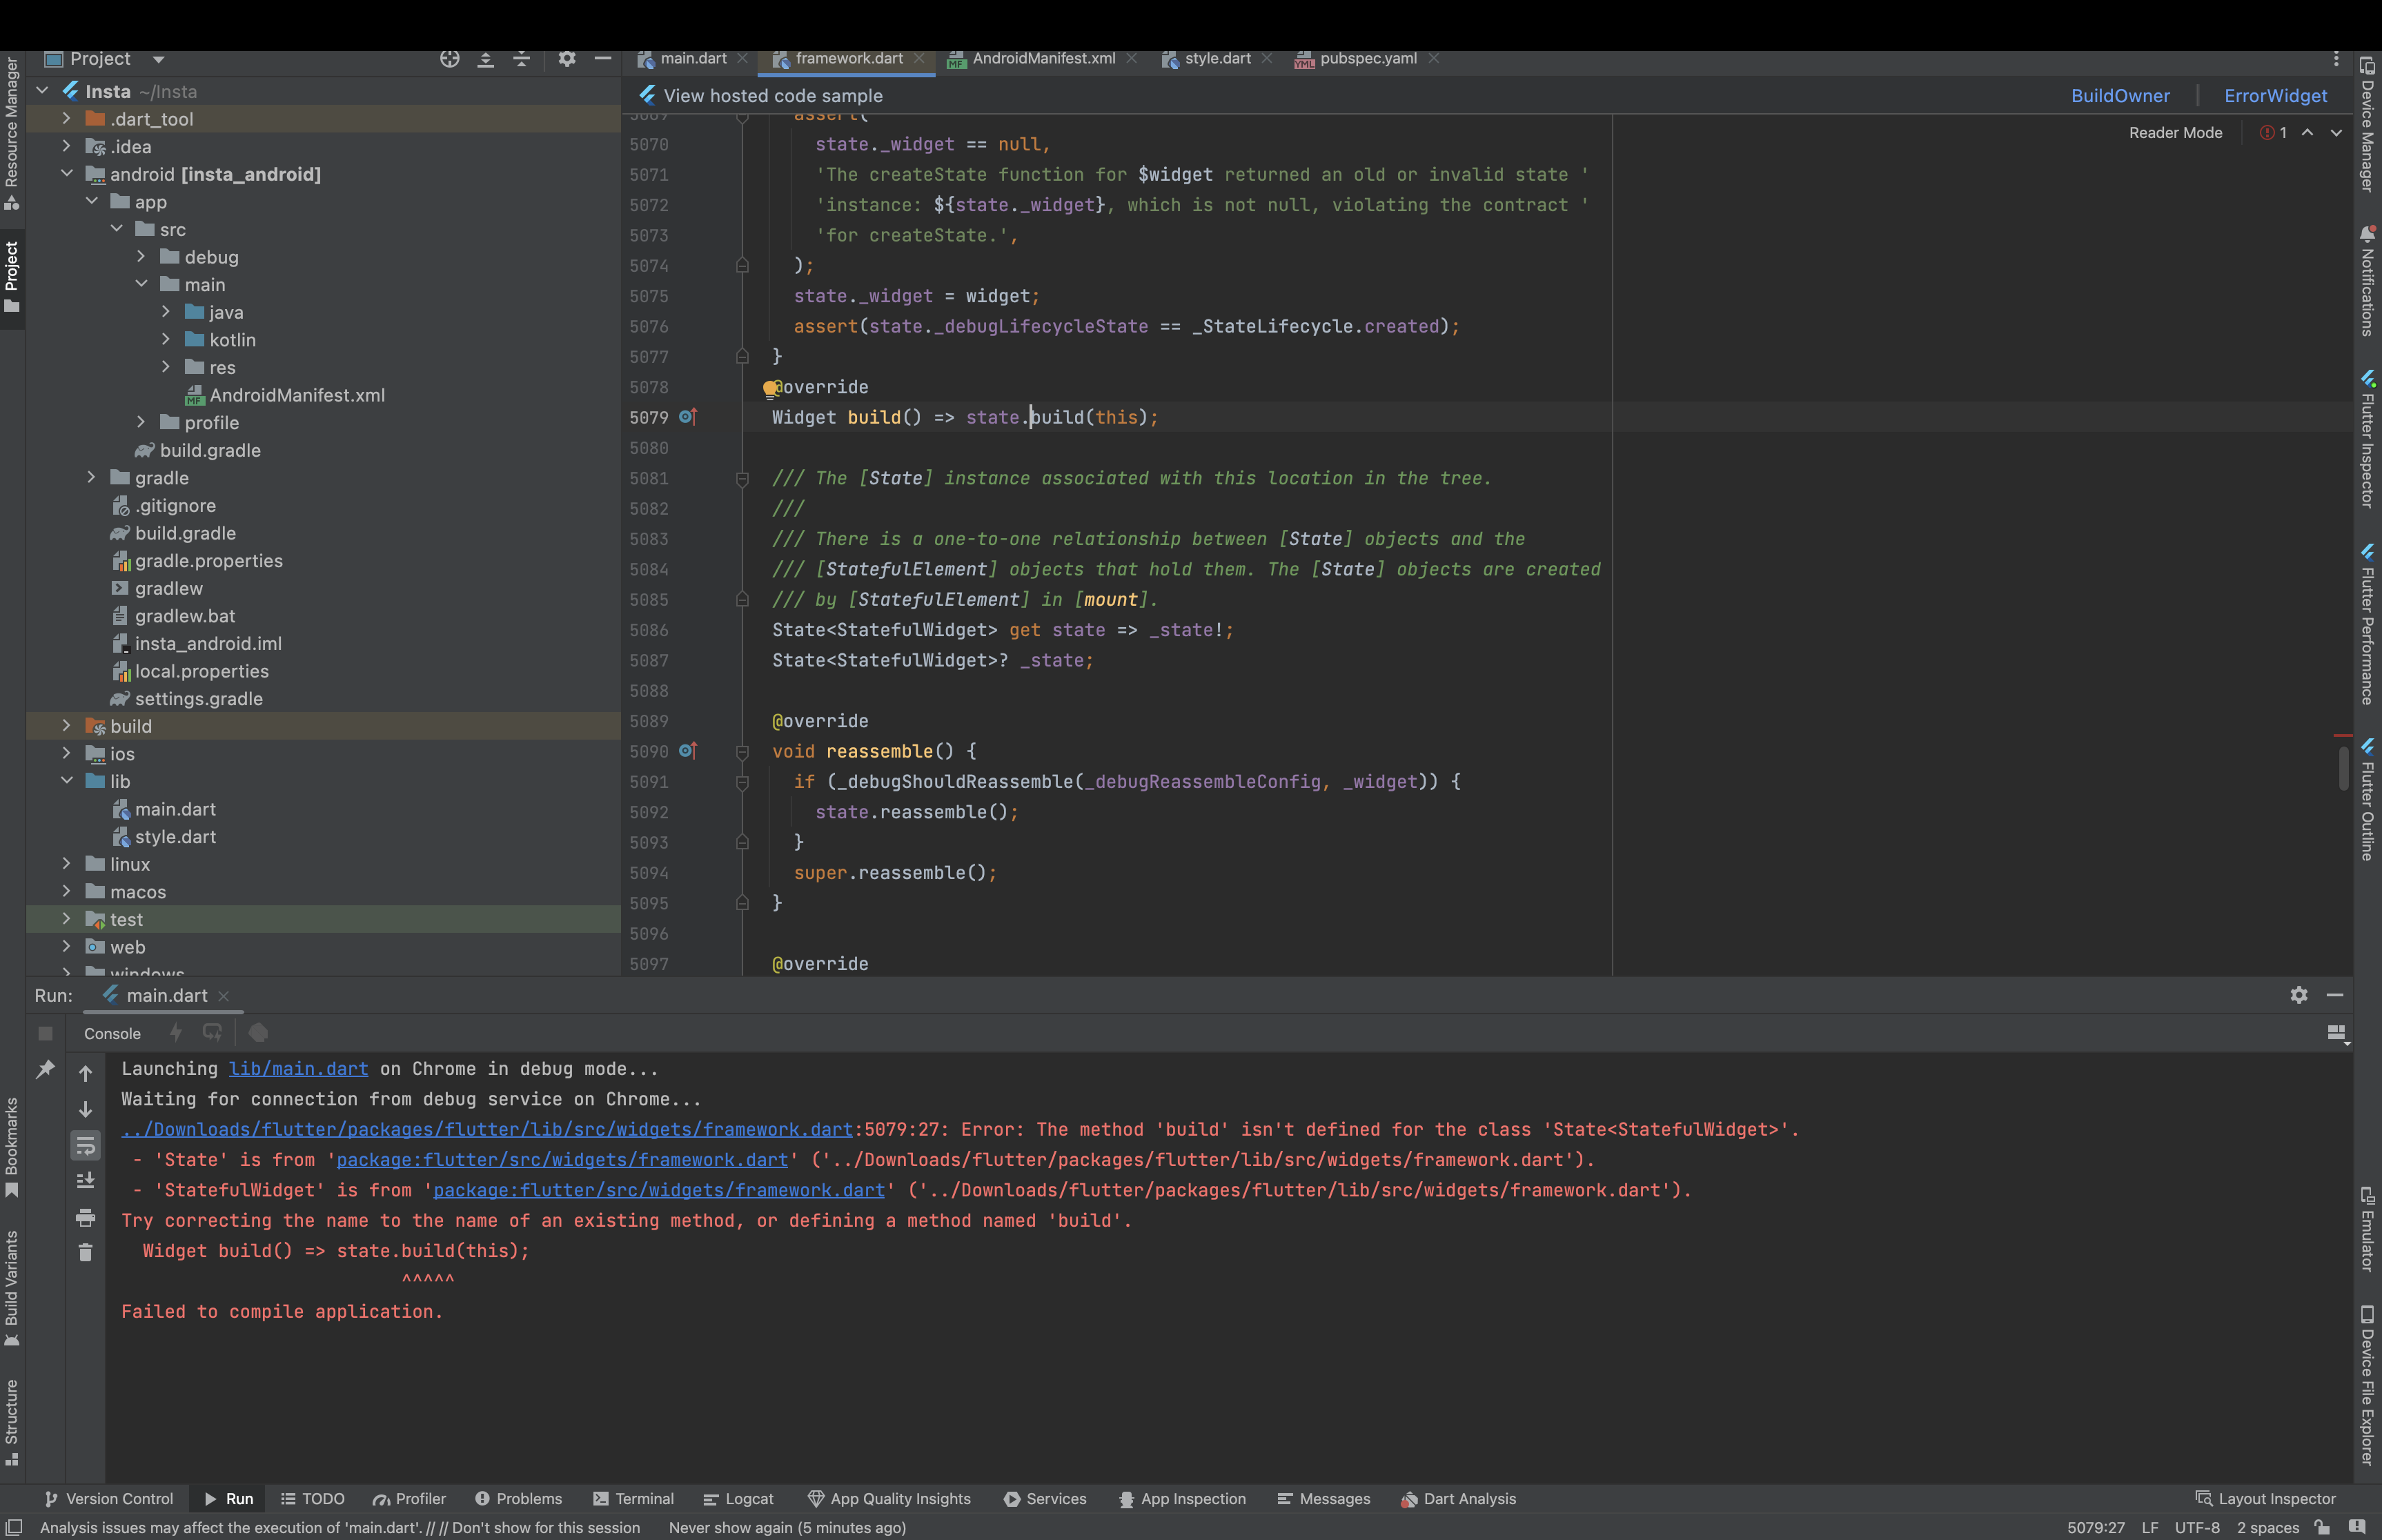Expand the ios folder
2382x1540 pixels.
tap(66, 753)
